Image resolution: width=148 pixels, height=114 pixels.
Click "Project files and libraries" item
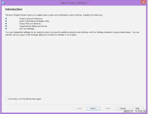click(30, 24)
